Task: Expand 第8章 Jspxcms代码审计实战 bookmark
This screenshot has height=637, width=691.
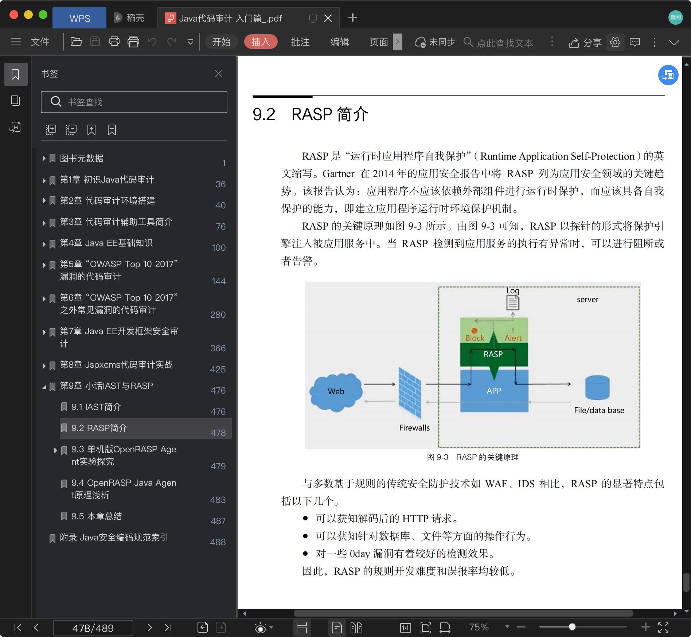Action: coord(44,366)
